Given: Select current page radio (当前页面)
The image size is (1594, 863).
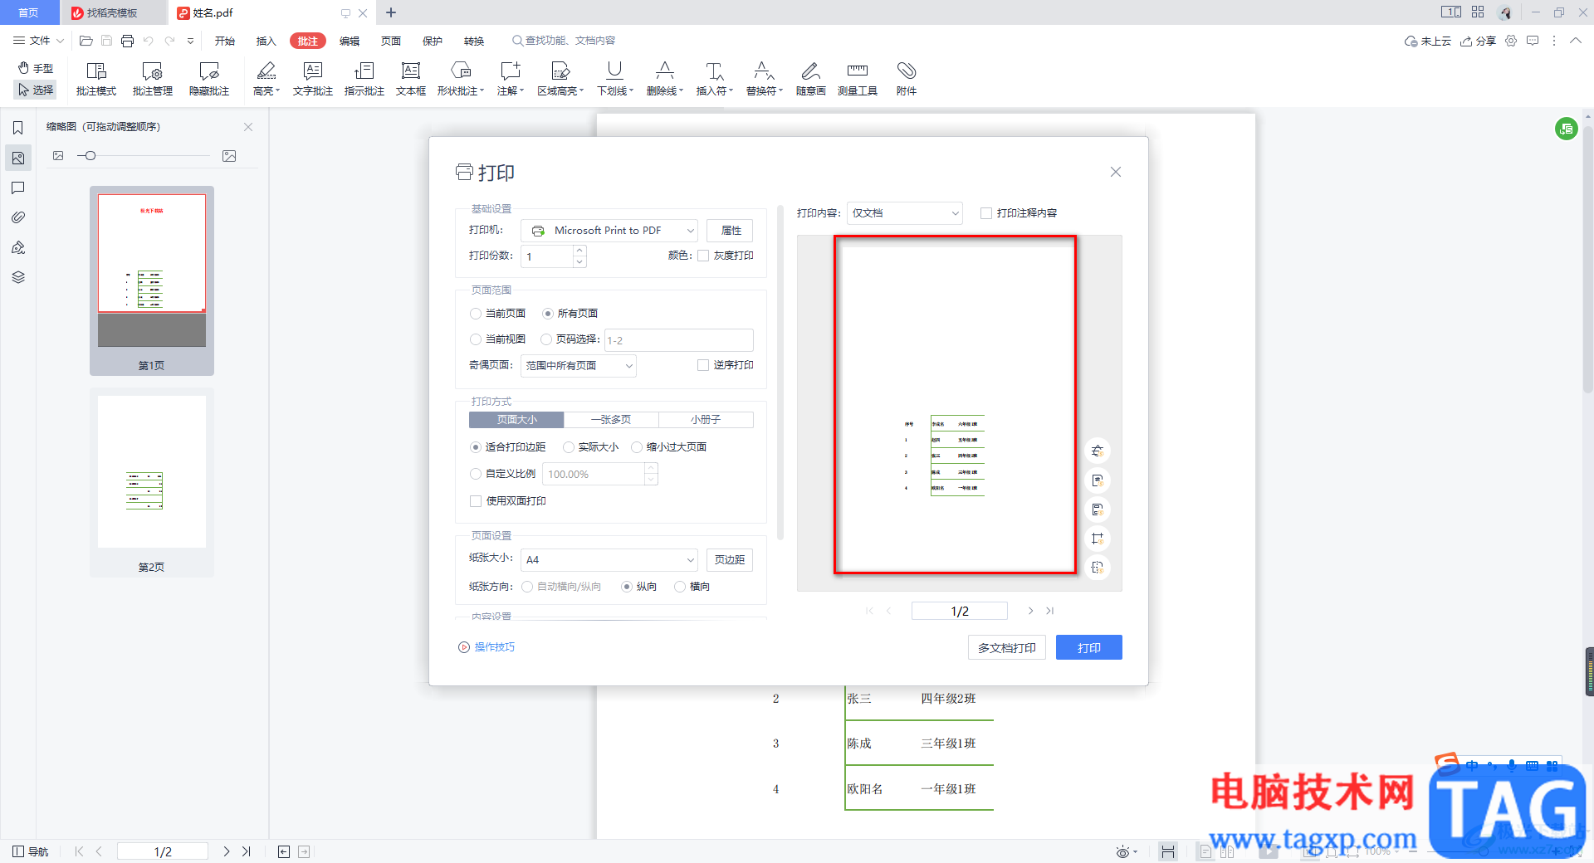Looking at the screenshot, I should pos(476,314).
